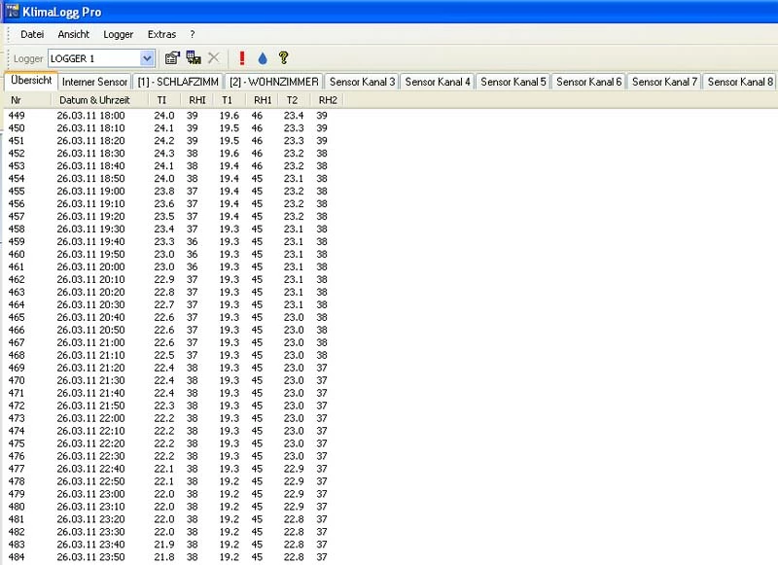This screenshot has height=565, width=778.
Task: Open the Datei menu
Action: click(32, 34)
